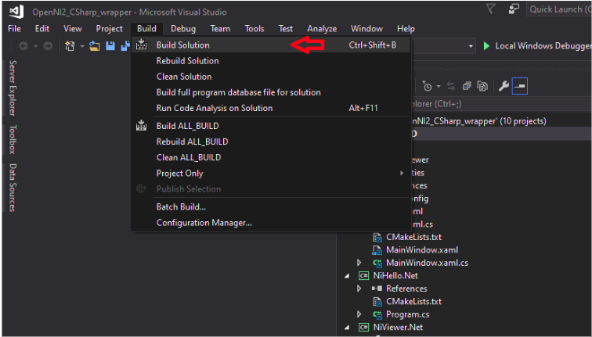Open the Debug menu
The width and height of the screenshot is (592, 337).
pos(183,29)
